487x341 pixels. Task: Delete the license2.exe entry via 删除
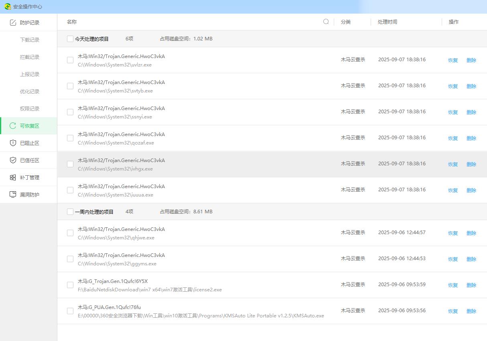click(x=471, y=285)
